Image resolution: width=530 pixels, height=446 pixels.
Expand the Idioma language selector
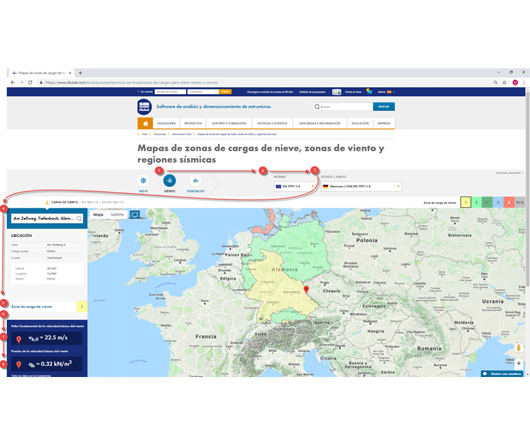386,92
